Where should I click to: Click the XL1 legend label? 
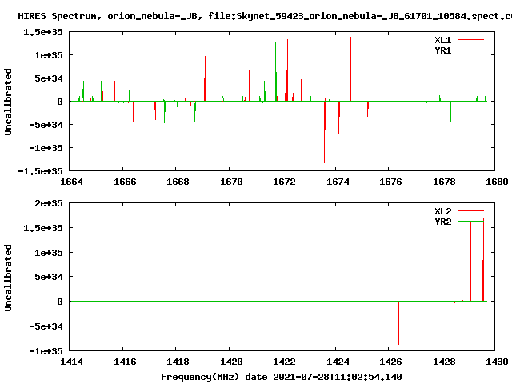(x=442, y=40)
